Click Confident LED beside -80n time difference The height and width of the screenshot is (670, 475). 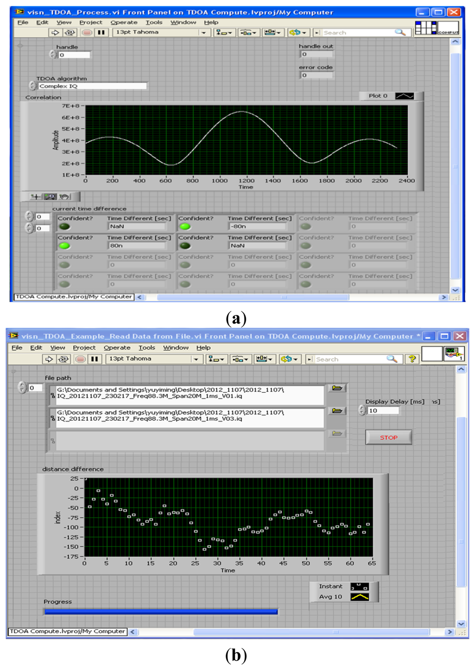pos(185,227)
